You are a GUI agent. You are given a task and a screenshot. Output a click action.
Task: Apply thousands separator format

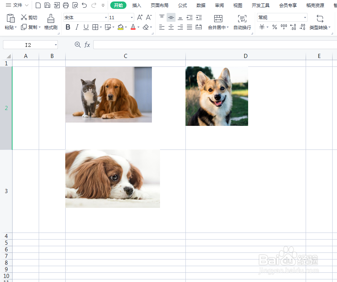point(284,27)
